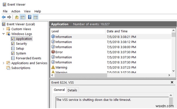Close the Event 8224 preview pane
The height and width of the screenshot is (109, 177).
172,82
